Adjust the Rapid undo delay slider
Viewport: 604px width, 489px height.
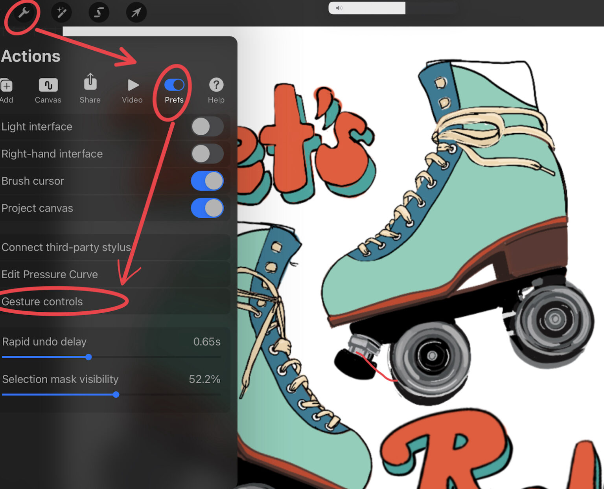click(x=89, y=357)
